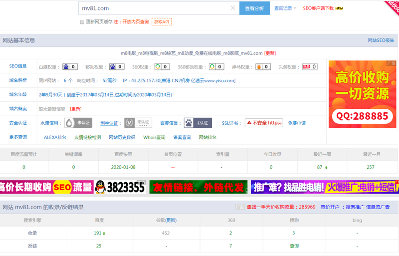The image size is (399, 256).
Task: Toggle the 更新网页缓存 checkbox
Action: [82, 22]
